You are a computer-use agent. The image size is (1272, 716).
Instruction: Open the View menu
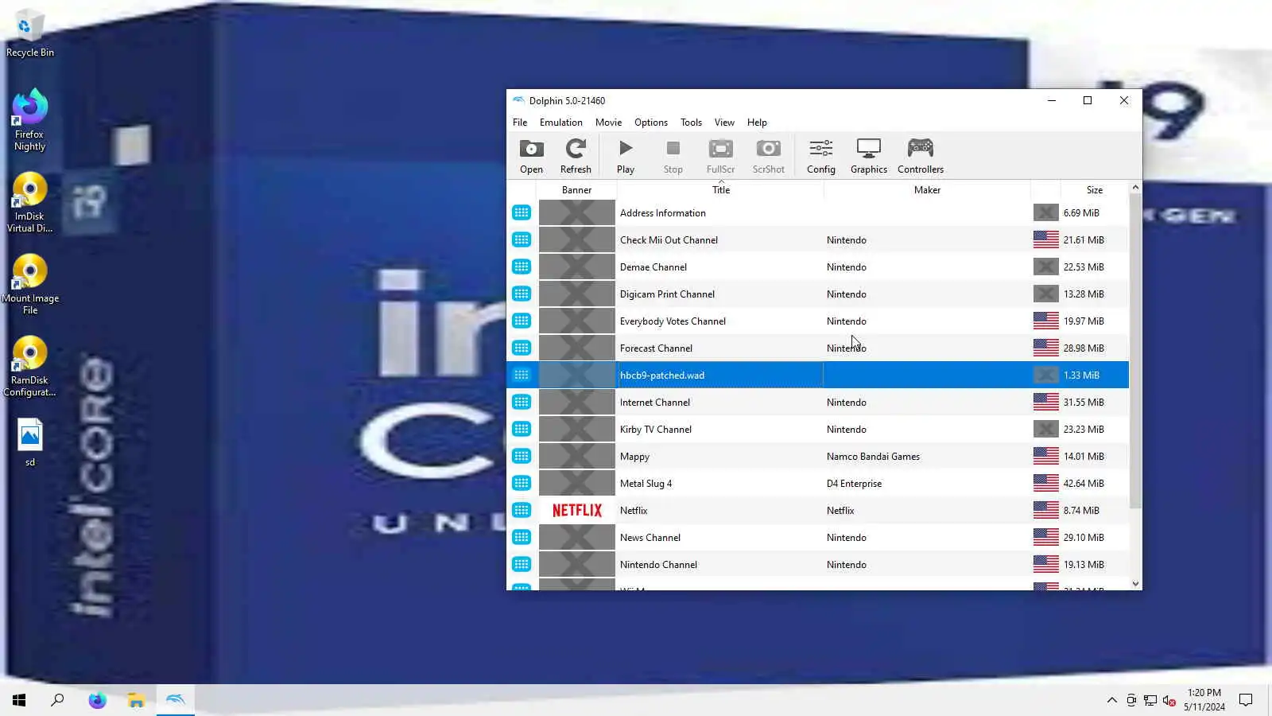click(x=724, y=123)
